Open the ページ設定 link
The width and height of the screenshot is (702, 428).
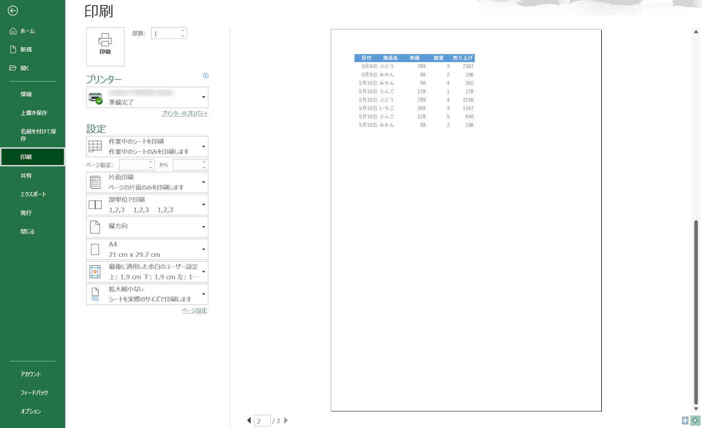point(194,311)
